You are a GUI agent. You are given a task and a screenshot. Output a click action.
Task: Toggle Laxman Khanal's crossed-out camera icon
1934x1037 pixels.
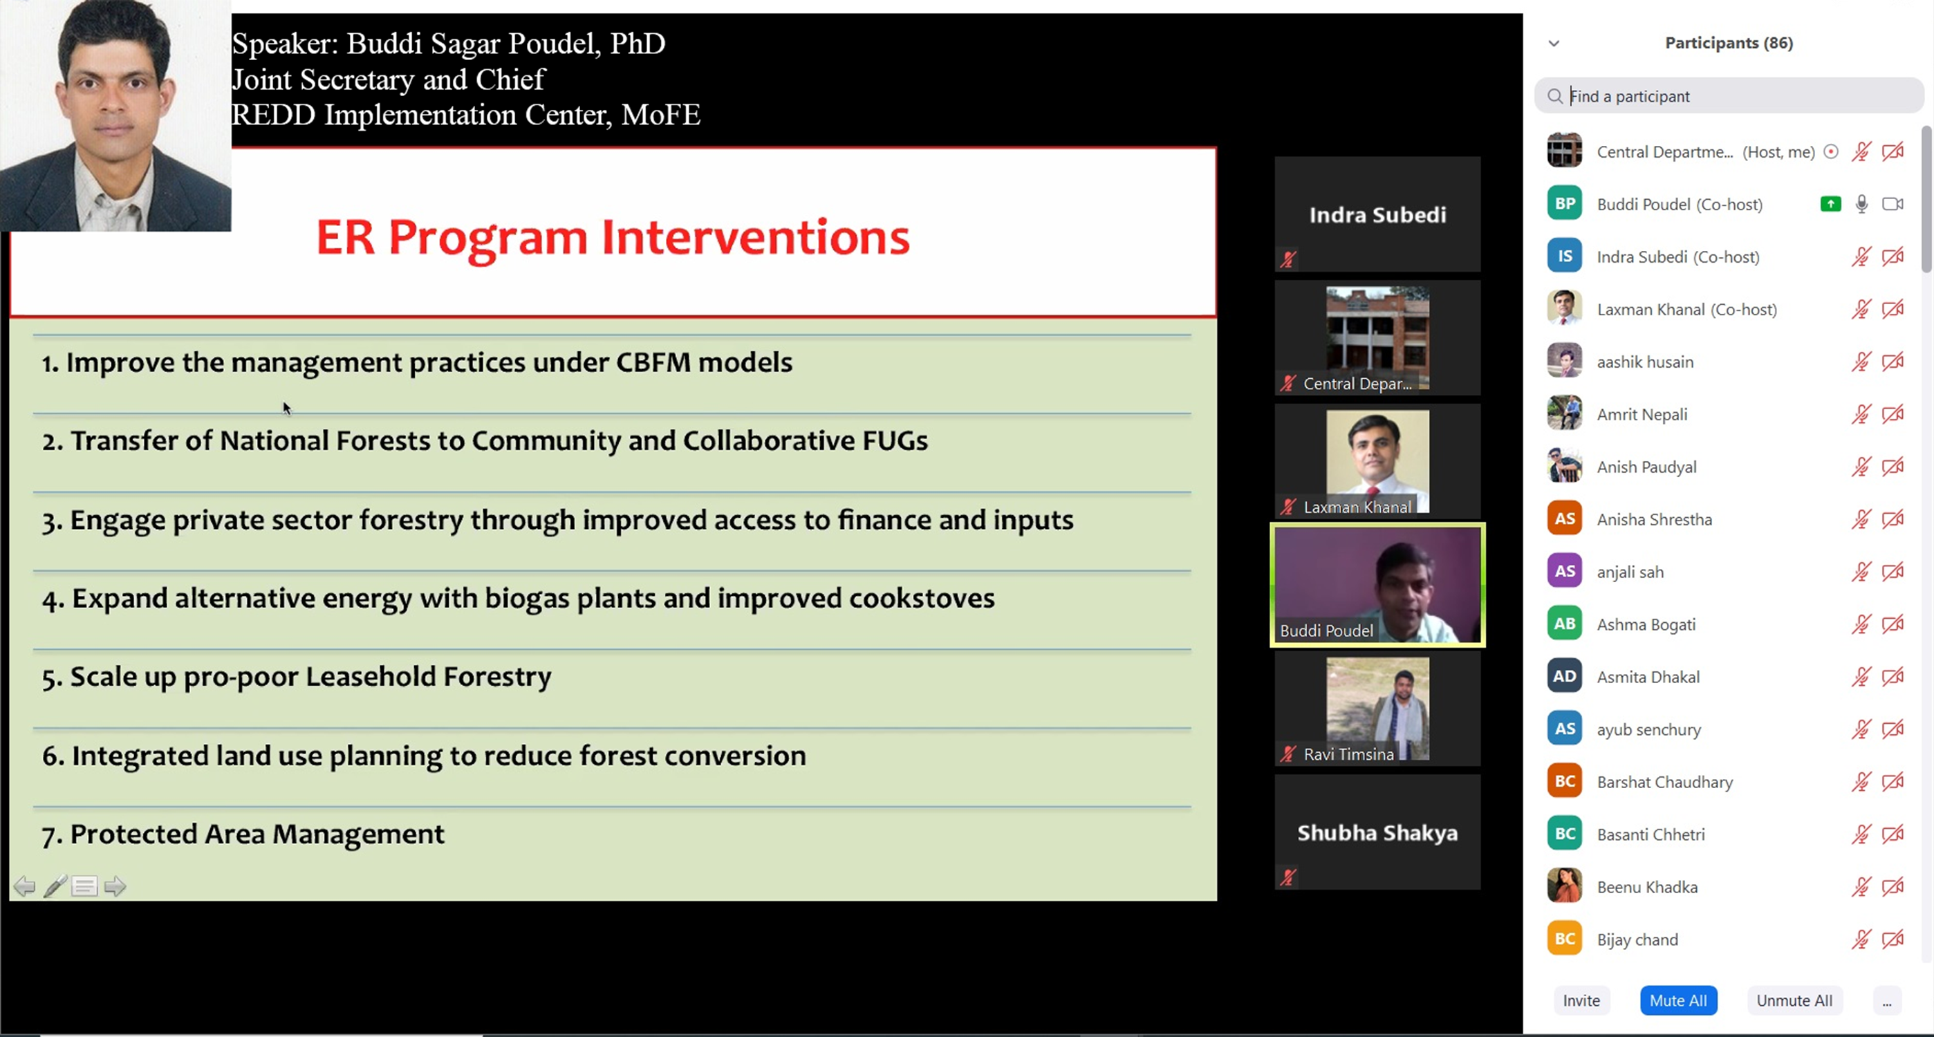(x=1892, y=310)
